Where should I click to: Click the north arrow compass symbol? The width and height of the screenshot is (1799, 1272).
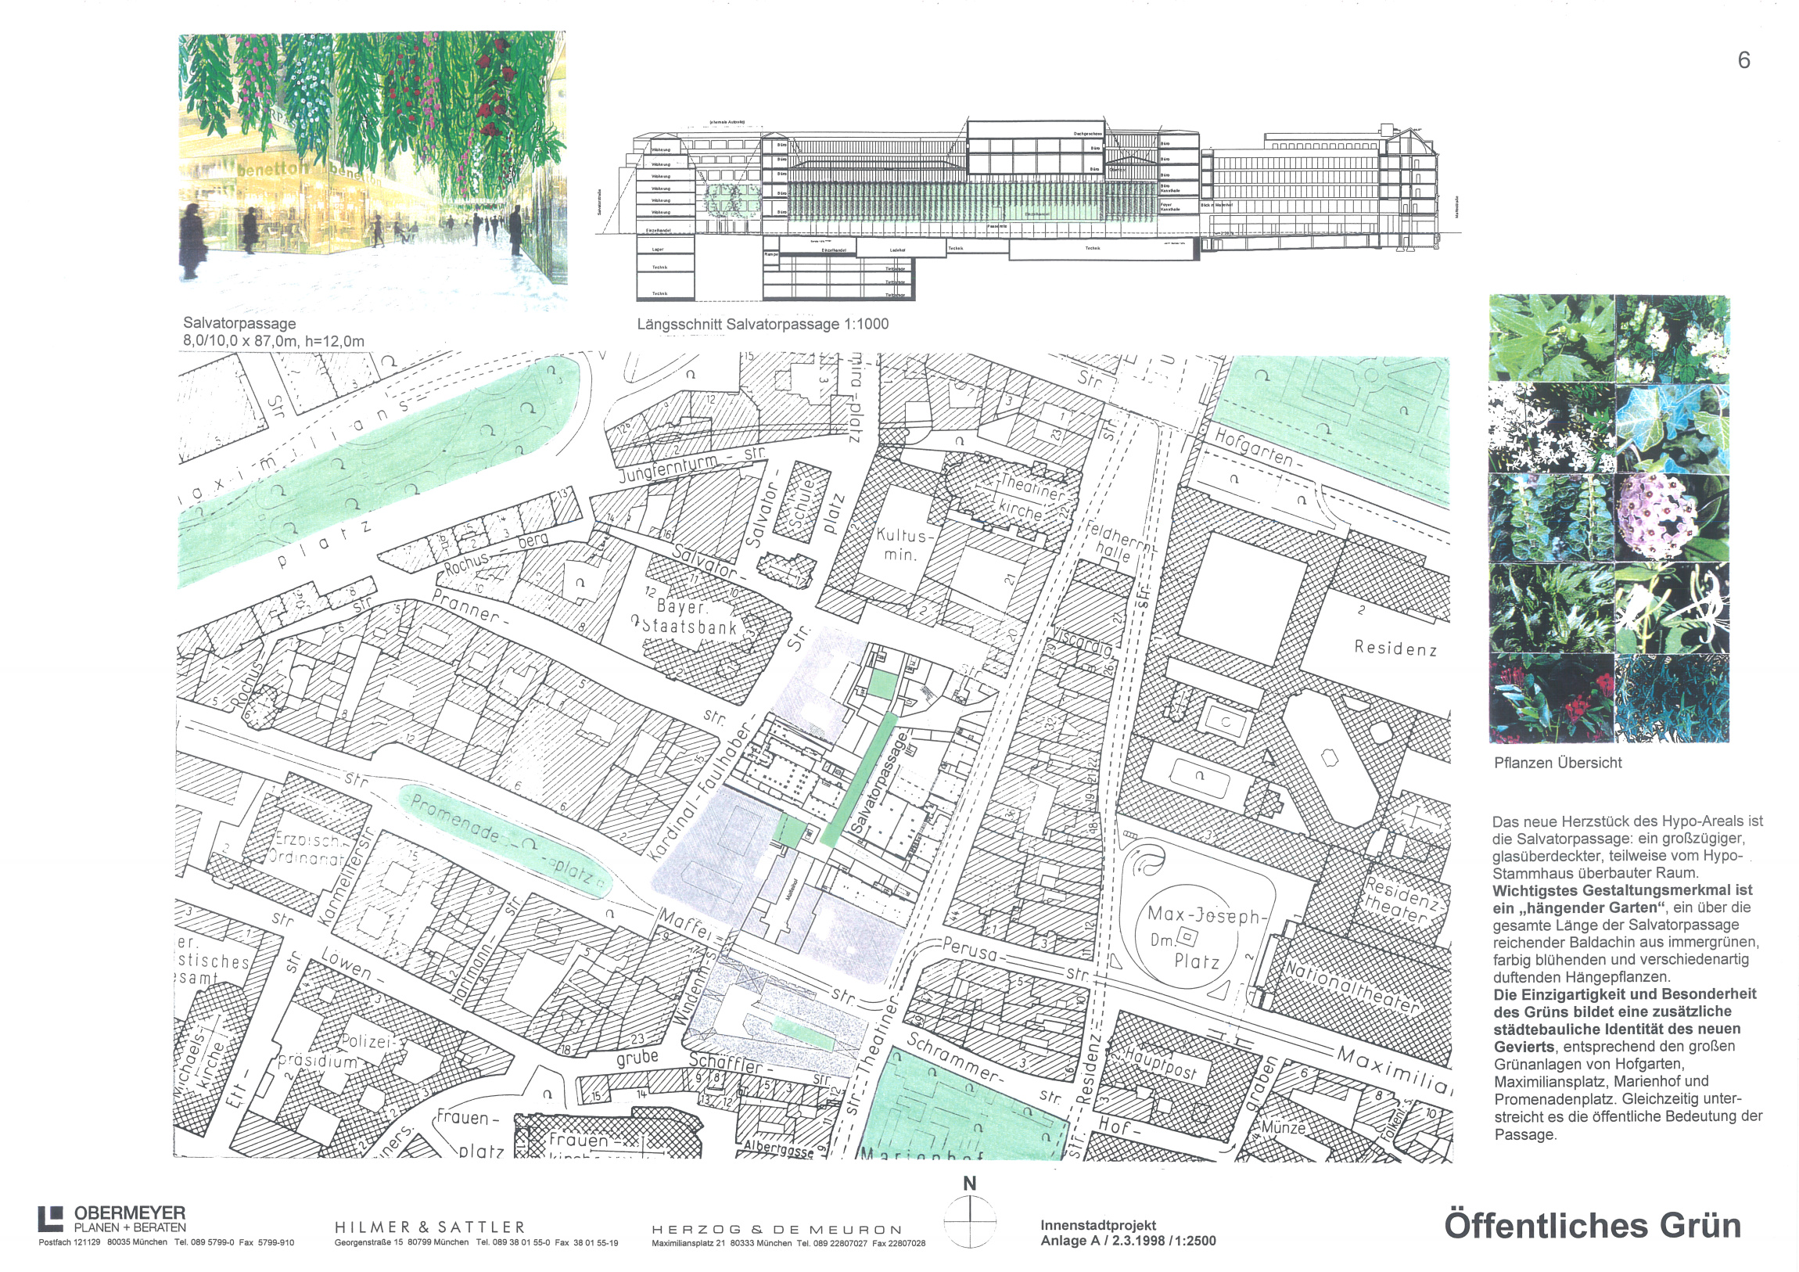[969, 1220]
